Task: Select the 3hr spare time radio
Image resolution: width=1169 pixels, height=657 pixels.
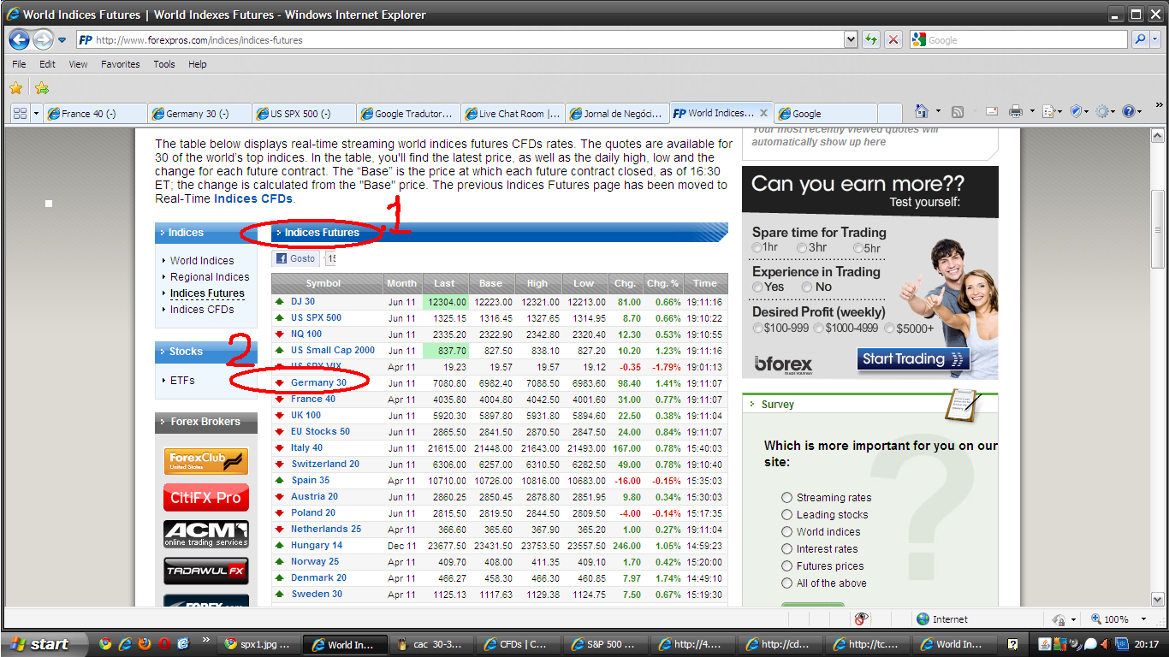Action: [802, 248]
